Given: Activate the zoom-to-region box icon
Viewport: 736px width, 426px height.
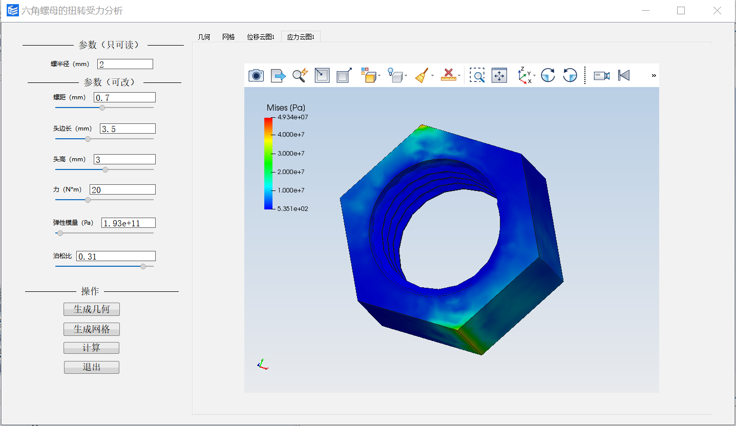Looking at the screenshot, I should point(477,76).
